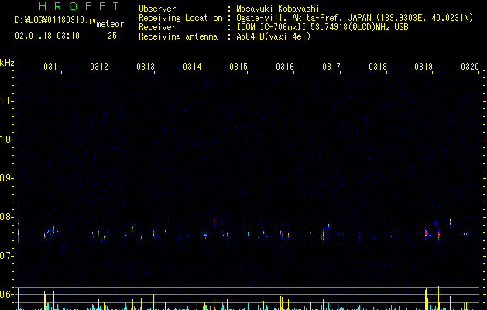The image size is (487, 310).
Task: Click the 0313 time axis marker
Action: click(x=146, y=66)
